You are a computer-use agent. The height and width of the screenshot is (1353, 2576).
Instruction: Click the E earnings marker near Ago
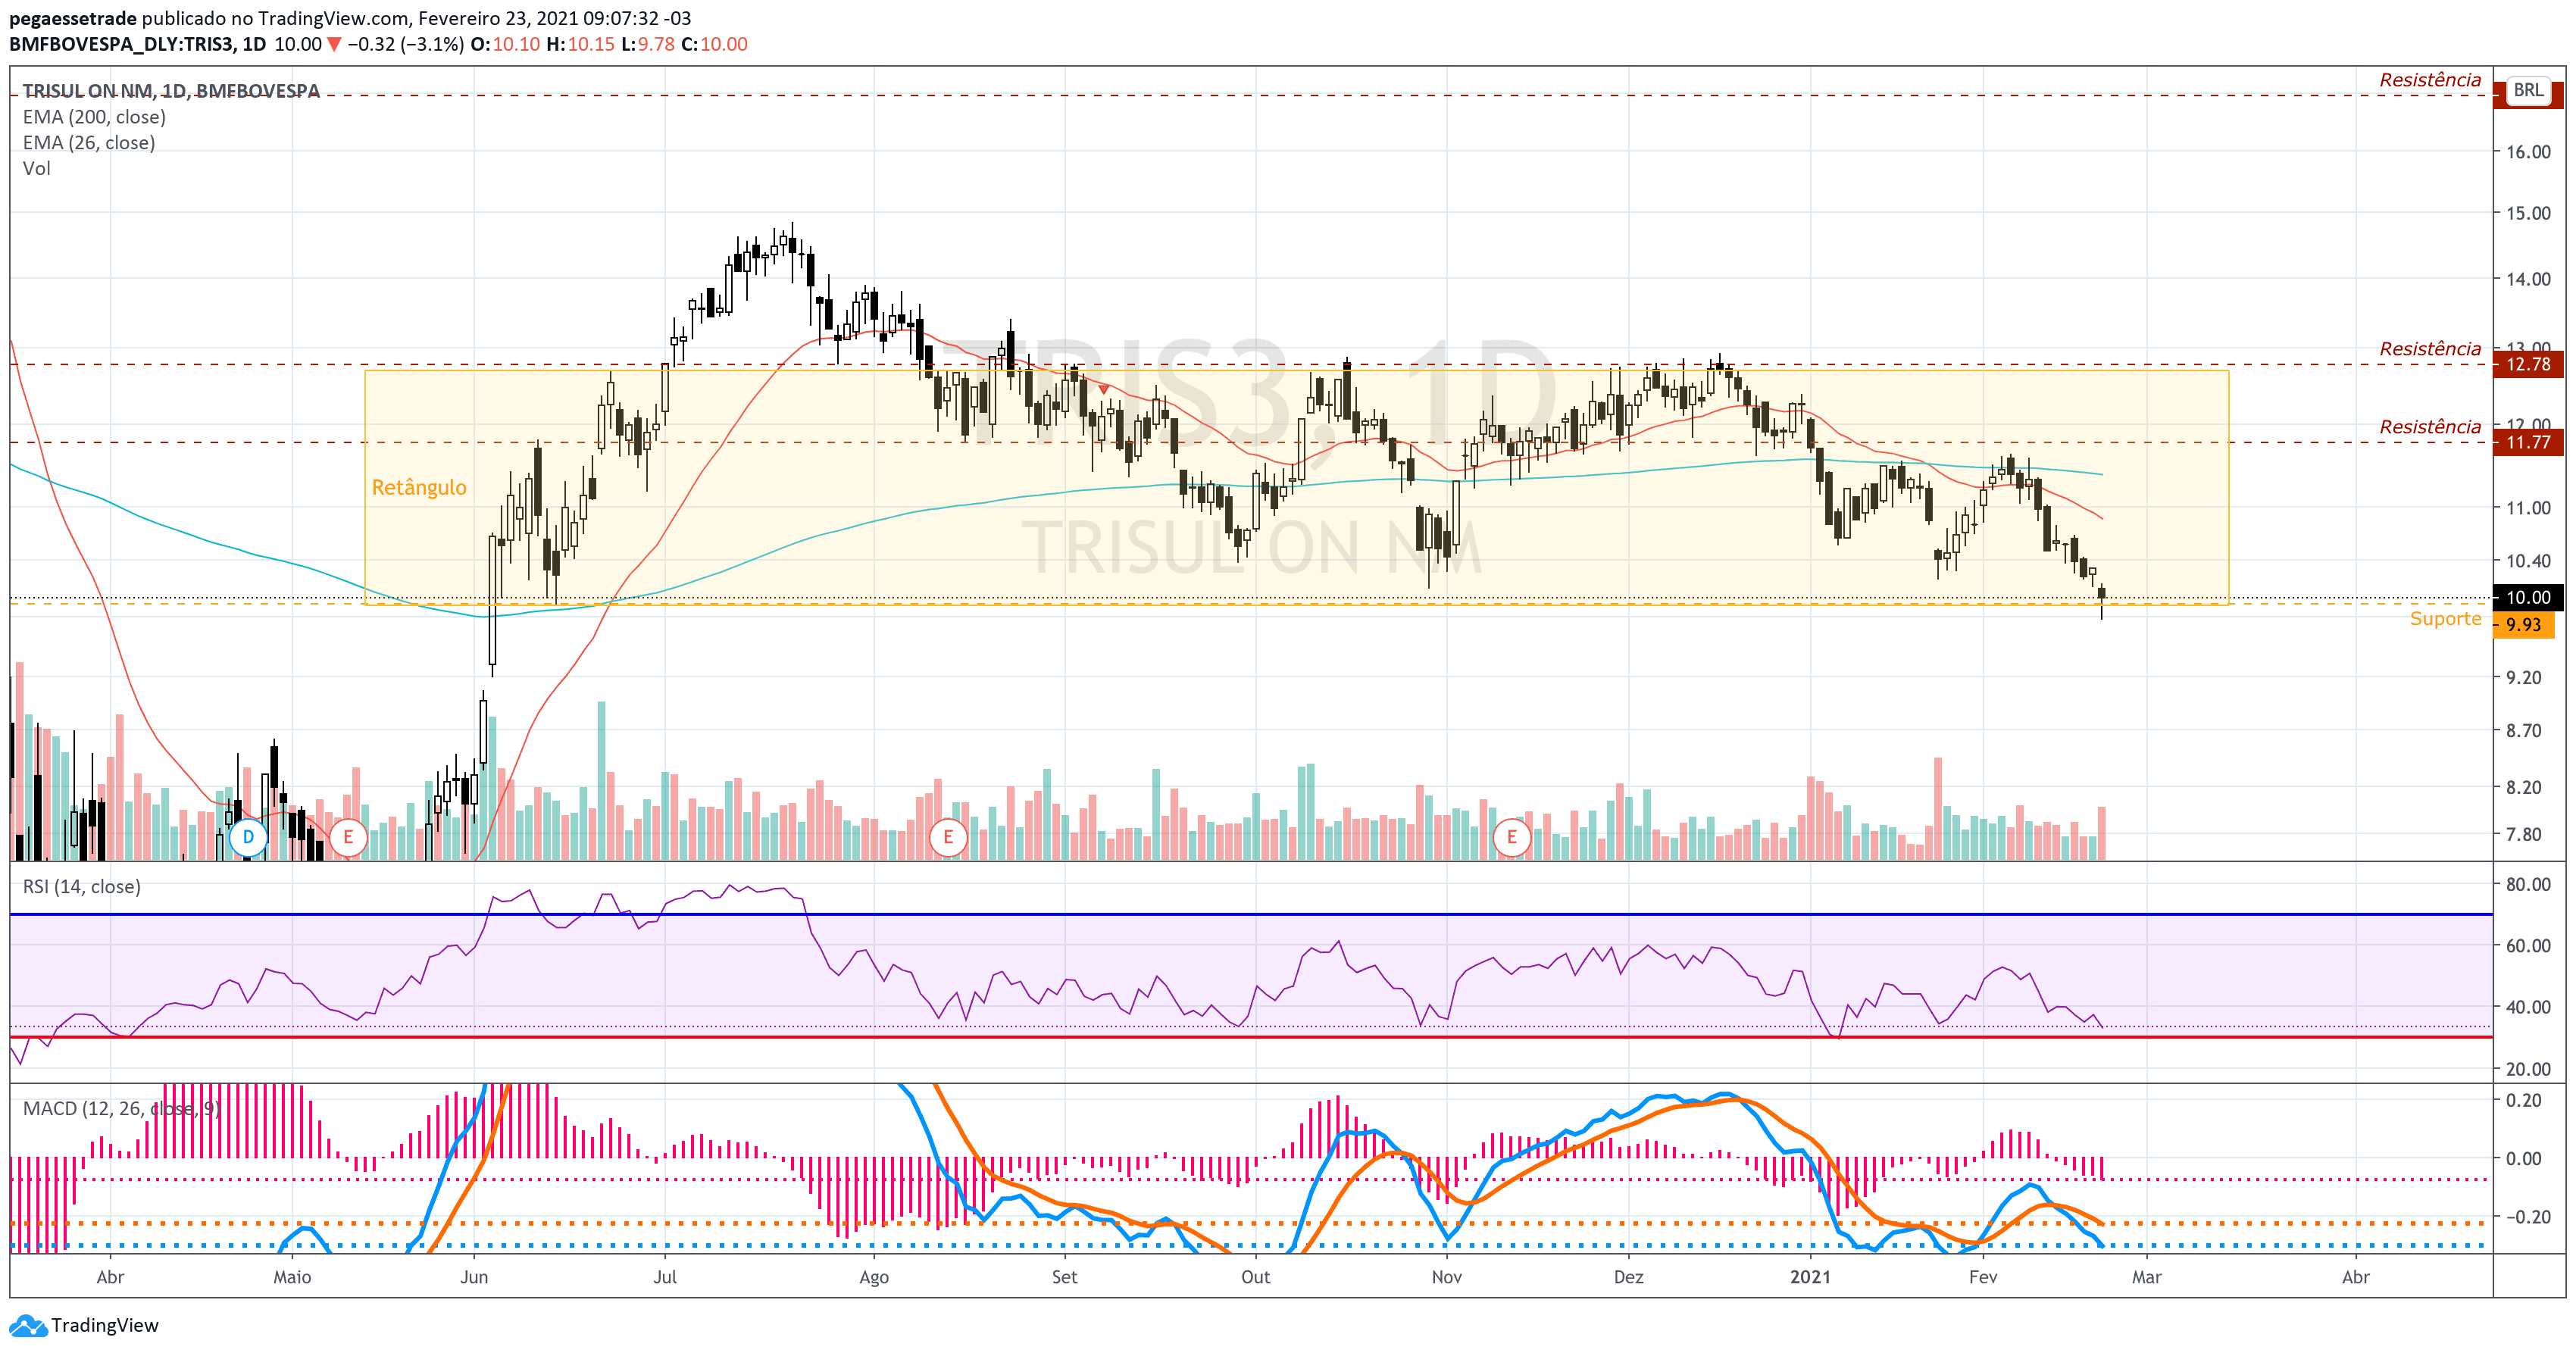tap(948, 837)
